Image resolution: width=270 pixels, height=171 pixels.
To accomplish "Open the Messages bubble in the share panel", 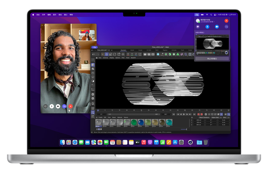I will click(x=198, y=26).
